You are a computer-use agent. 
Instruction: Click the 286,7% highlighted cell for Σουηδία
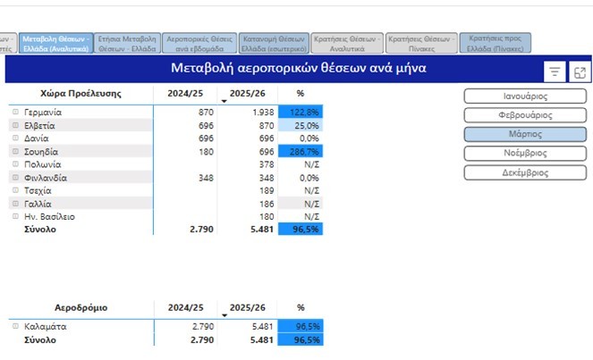pyautogui.click(x=300, y=152)
